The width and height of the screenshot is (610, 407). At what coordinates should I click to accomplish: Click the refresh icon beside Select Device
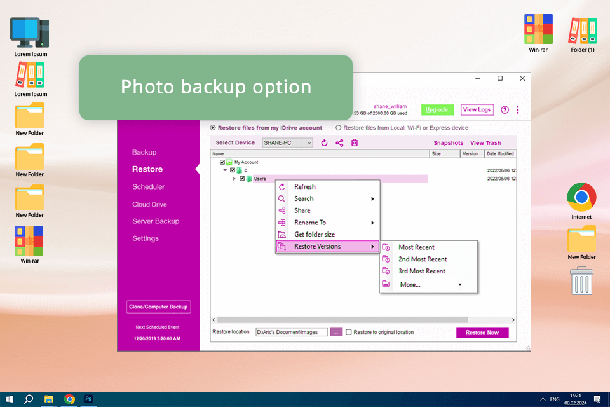(x=324, y=143)
